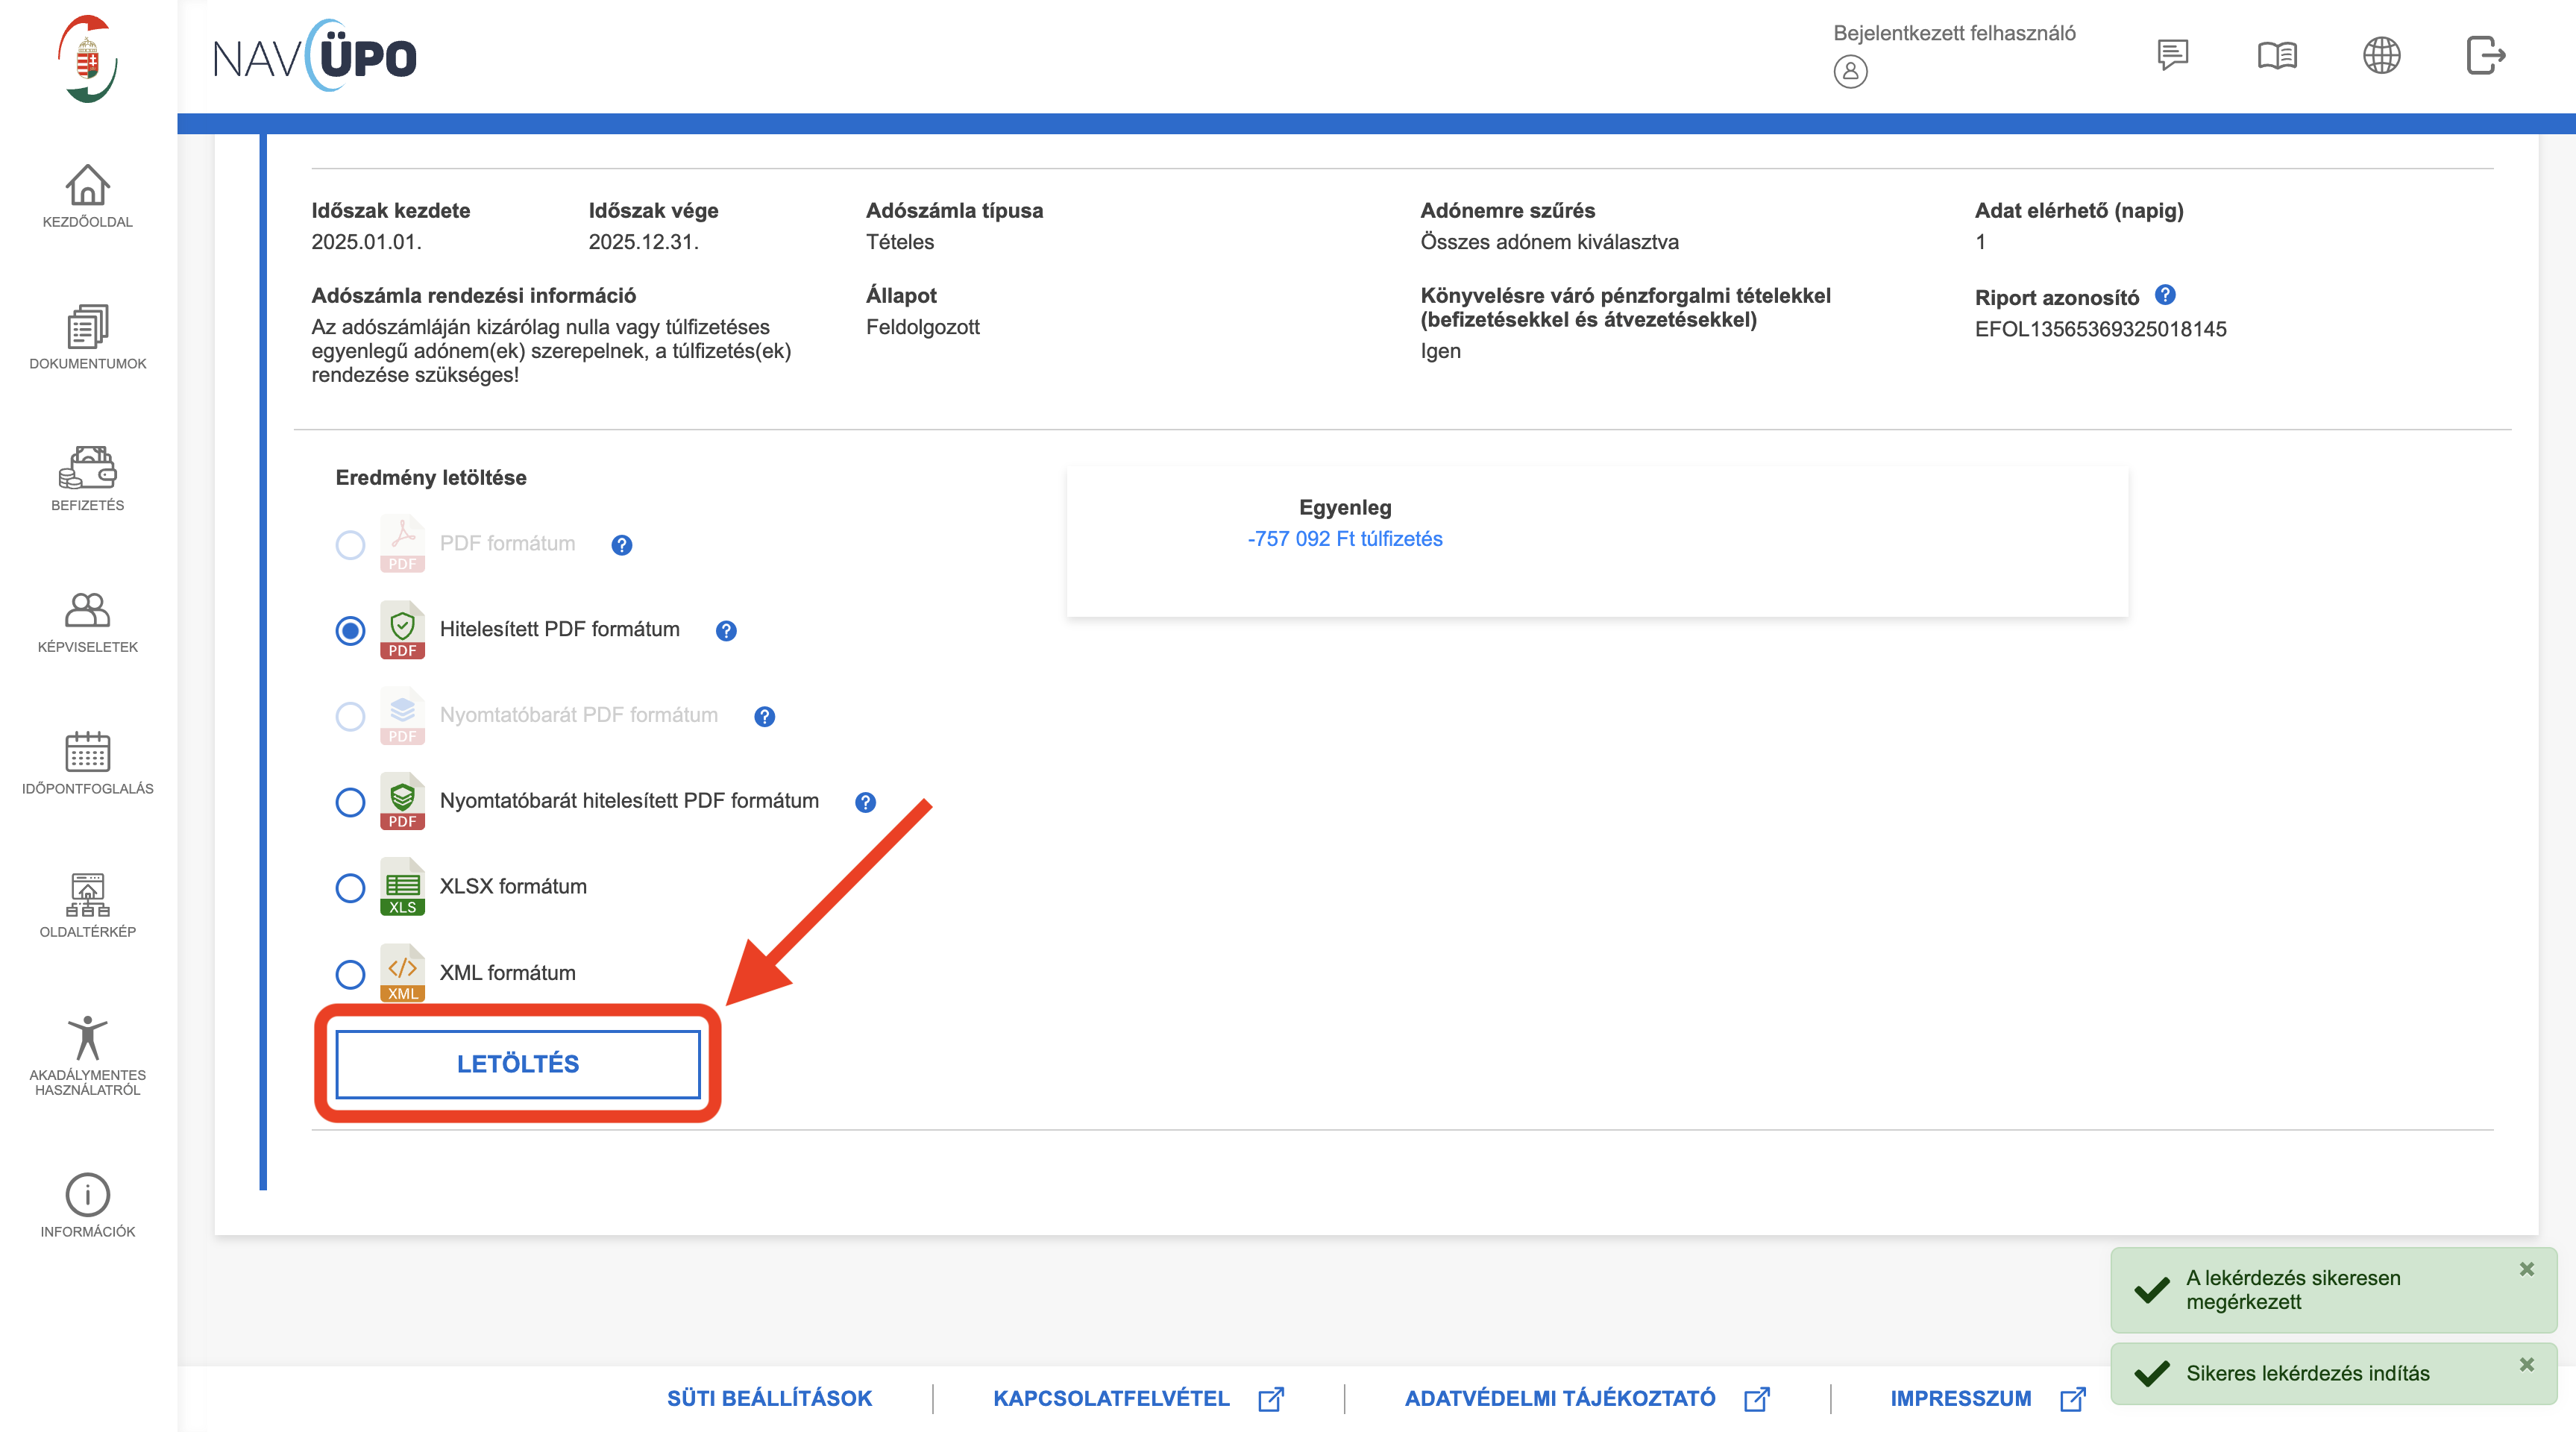The image size is (2576, 1432).
Task: Click the 'Sikeres lekérdezés indítás' message text
Action: click(x=2307, y=1373)
